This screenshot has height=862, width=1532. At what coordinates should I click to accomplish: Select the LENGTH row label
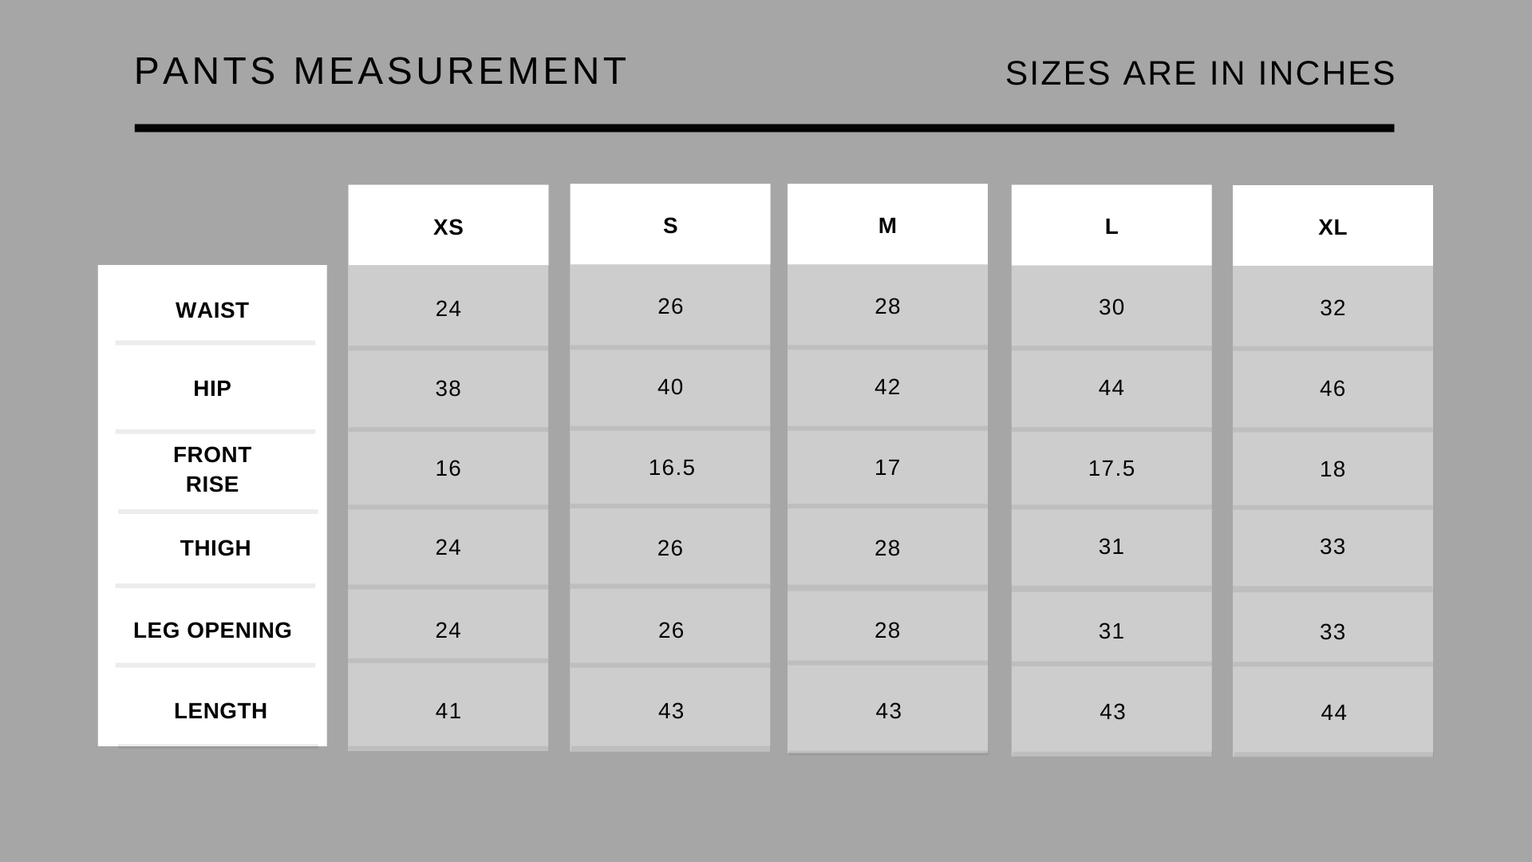point(220,711)
